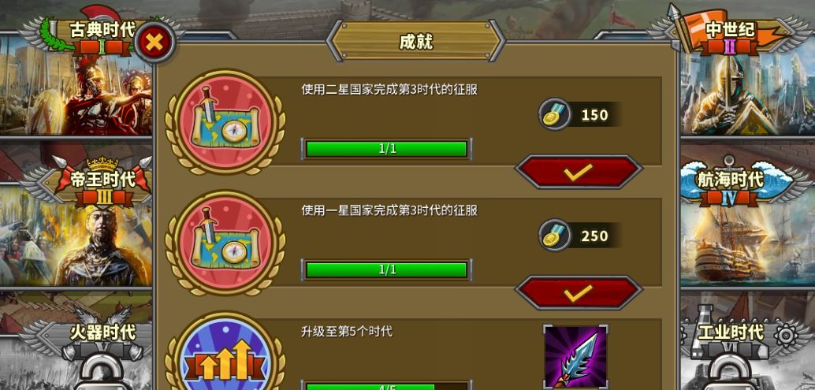Select the 升级至第5个时代 achievement text
Image resolution: width=815 pixels, height=390 pixels.
pyautogui.click(x=346, y=331)
